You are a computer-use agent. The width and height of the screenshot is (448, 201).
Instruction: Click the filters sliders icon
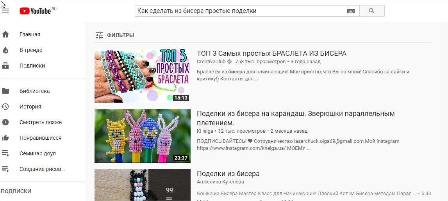[99, 36]
